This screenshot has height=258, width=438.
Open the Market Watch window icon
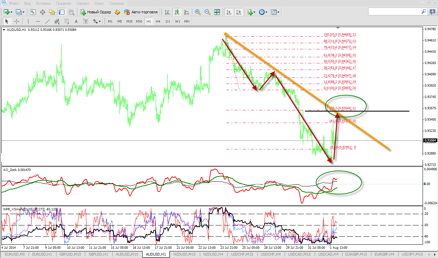(x=33, y=12)
